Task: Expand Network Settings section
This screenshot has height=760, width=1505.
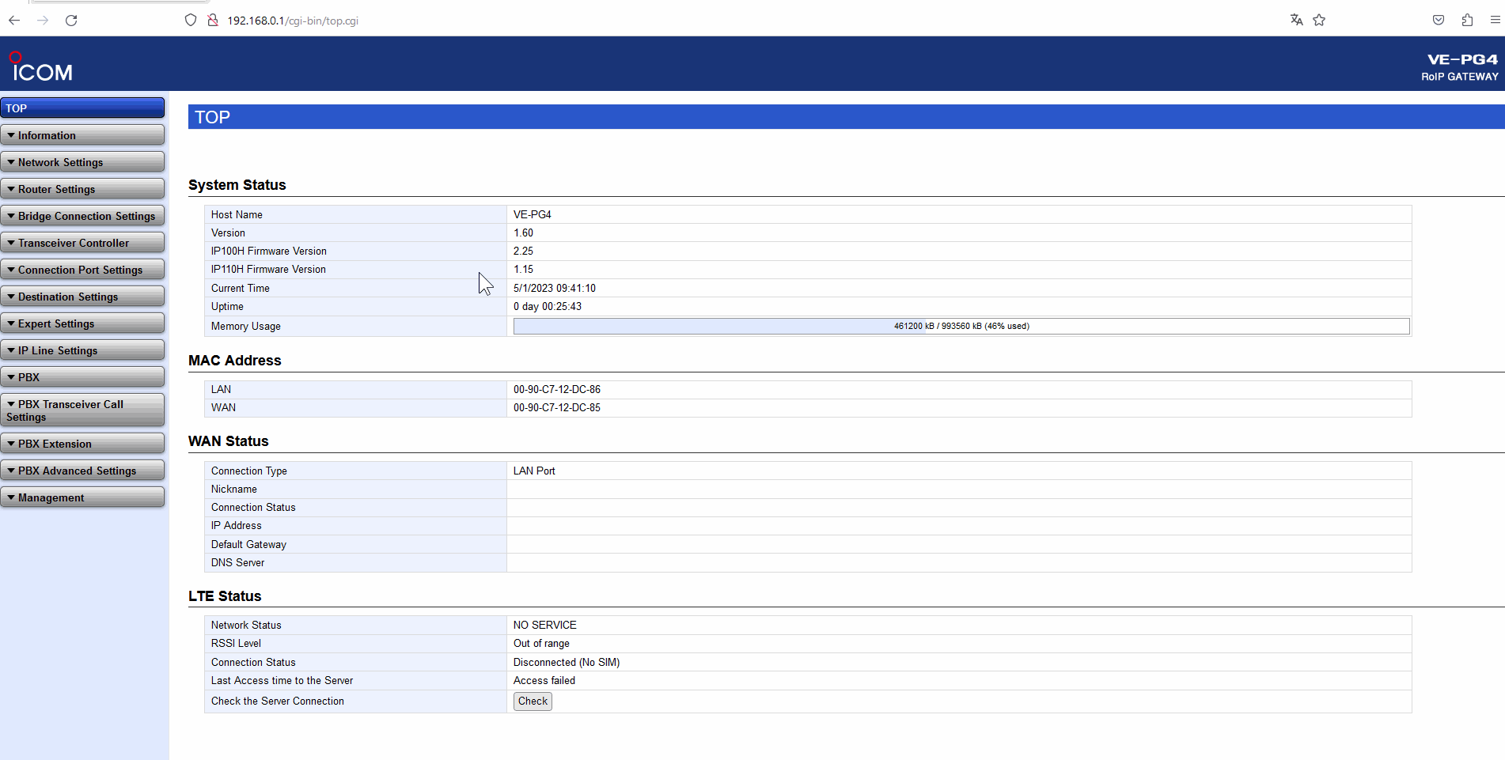Action: tap(82, 162)
